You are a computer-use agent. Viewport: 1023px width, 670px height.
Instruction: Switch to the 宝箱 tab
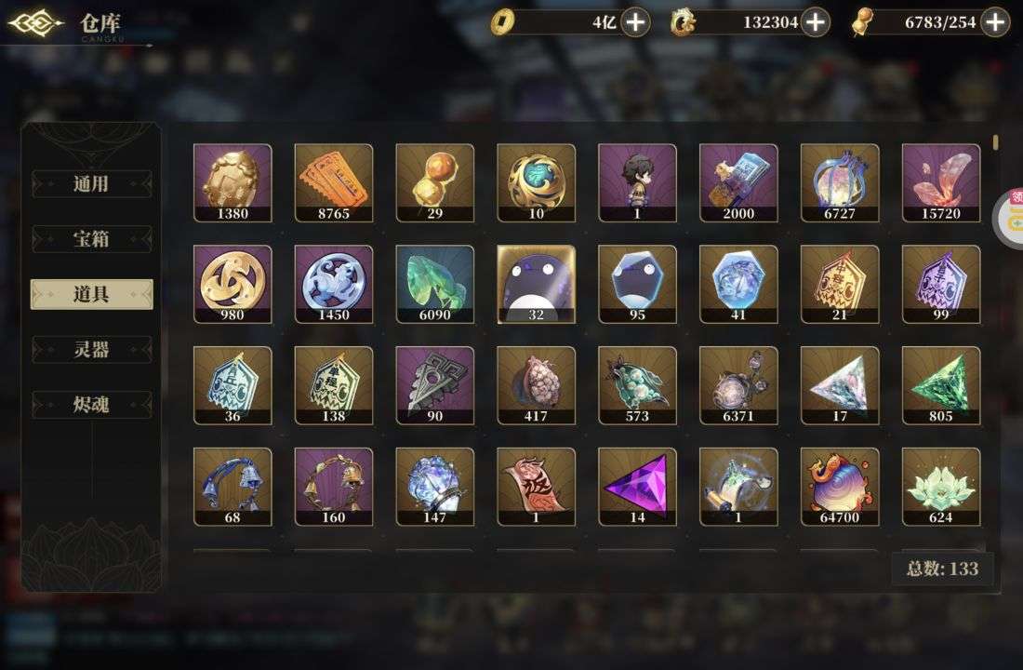pyautogui.click(x=91, y=239)
